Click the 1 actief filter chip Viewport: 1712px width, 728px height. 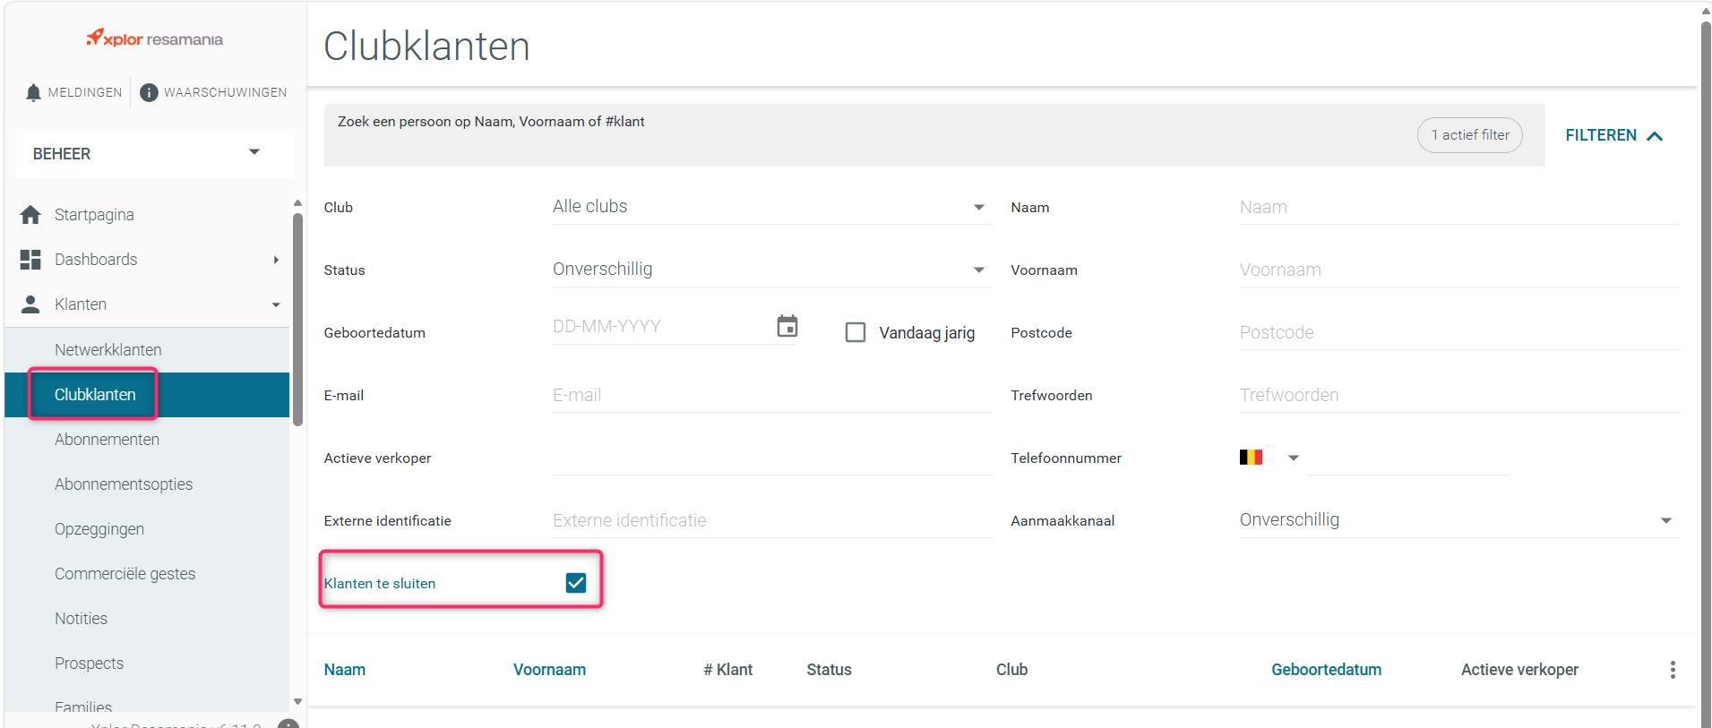coord(1469,135)
